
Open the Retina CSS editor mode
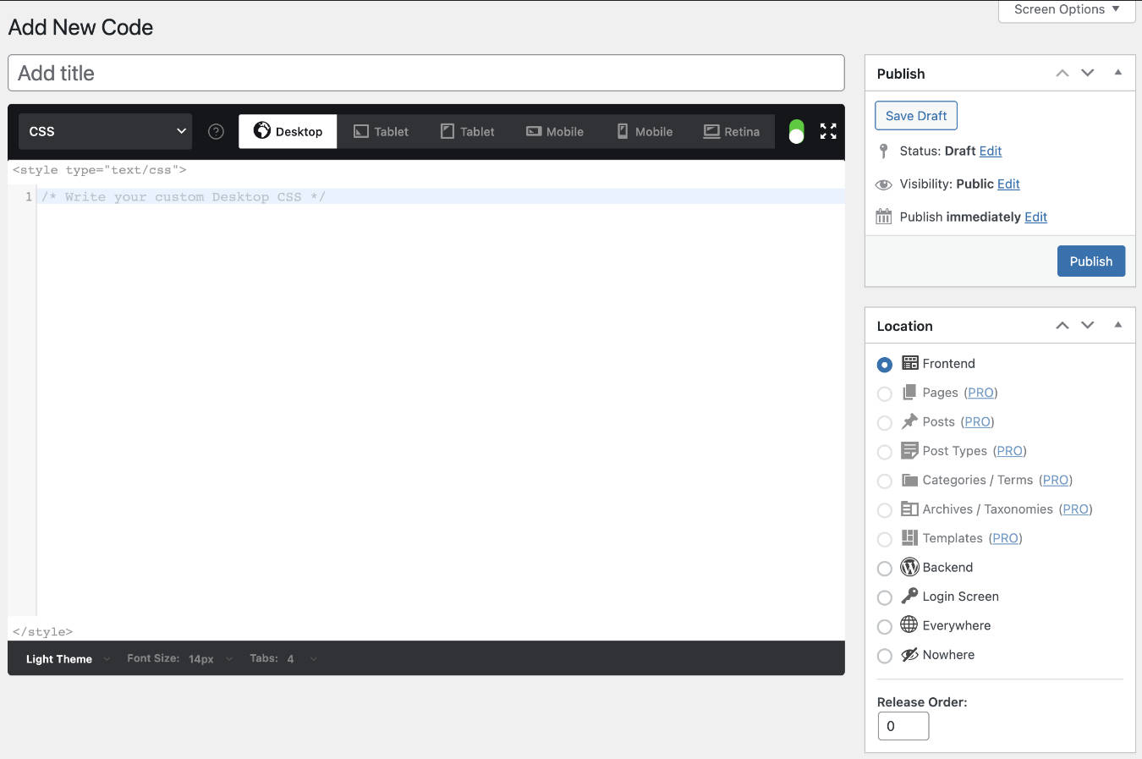coord(731,131)
